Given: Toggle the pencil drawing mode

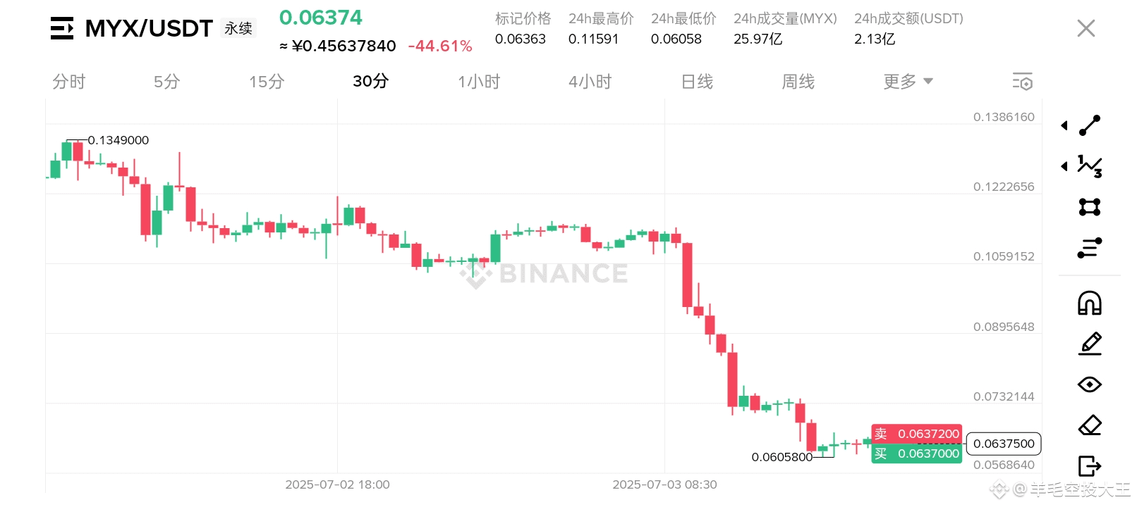Looking at the screenshot, I should pyautogui.click(x=1090, y=344).
